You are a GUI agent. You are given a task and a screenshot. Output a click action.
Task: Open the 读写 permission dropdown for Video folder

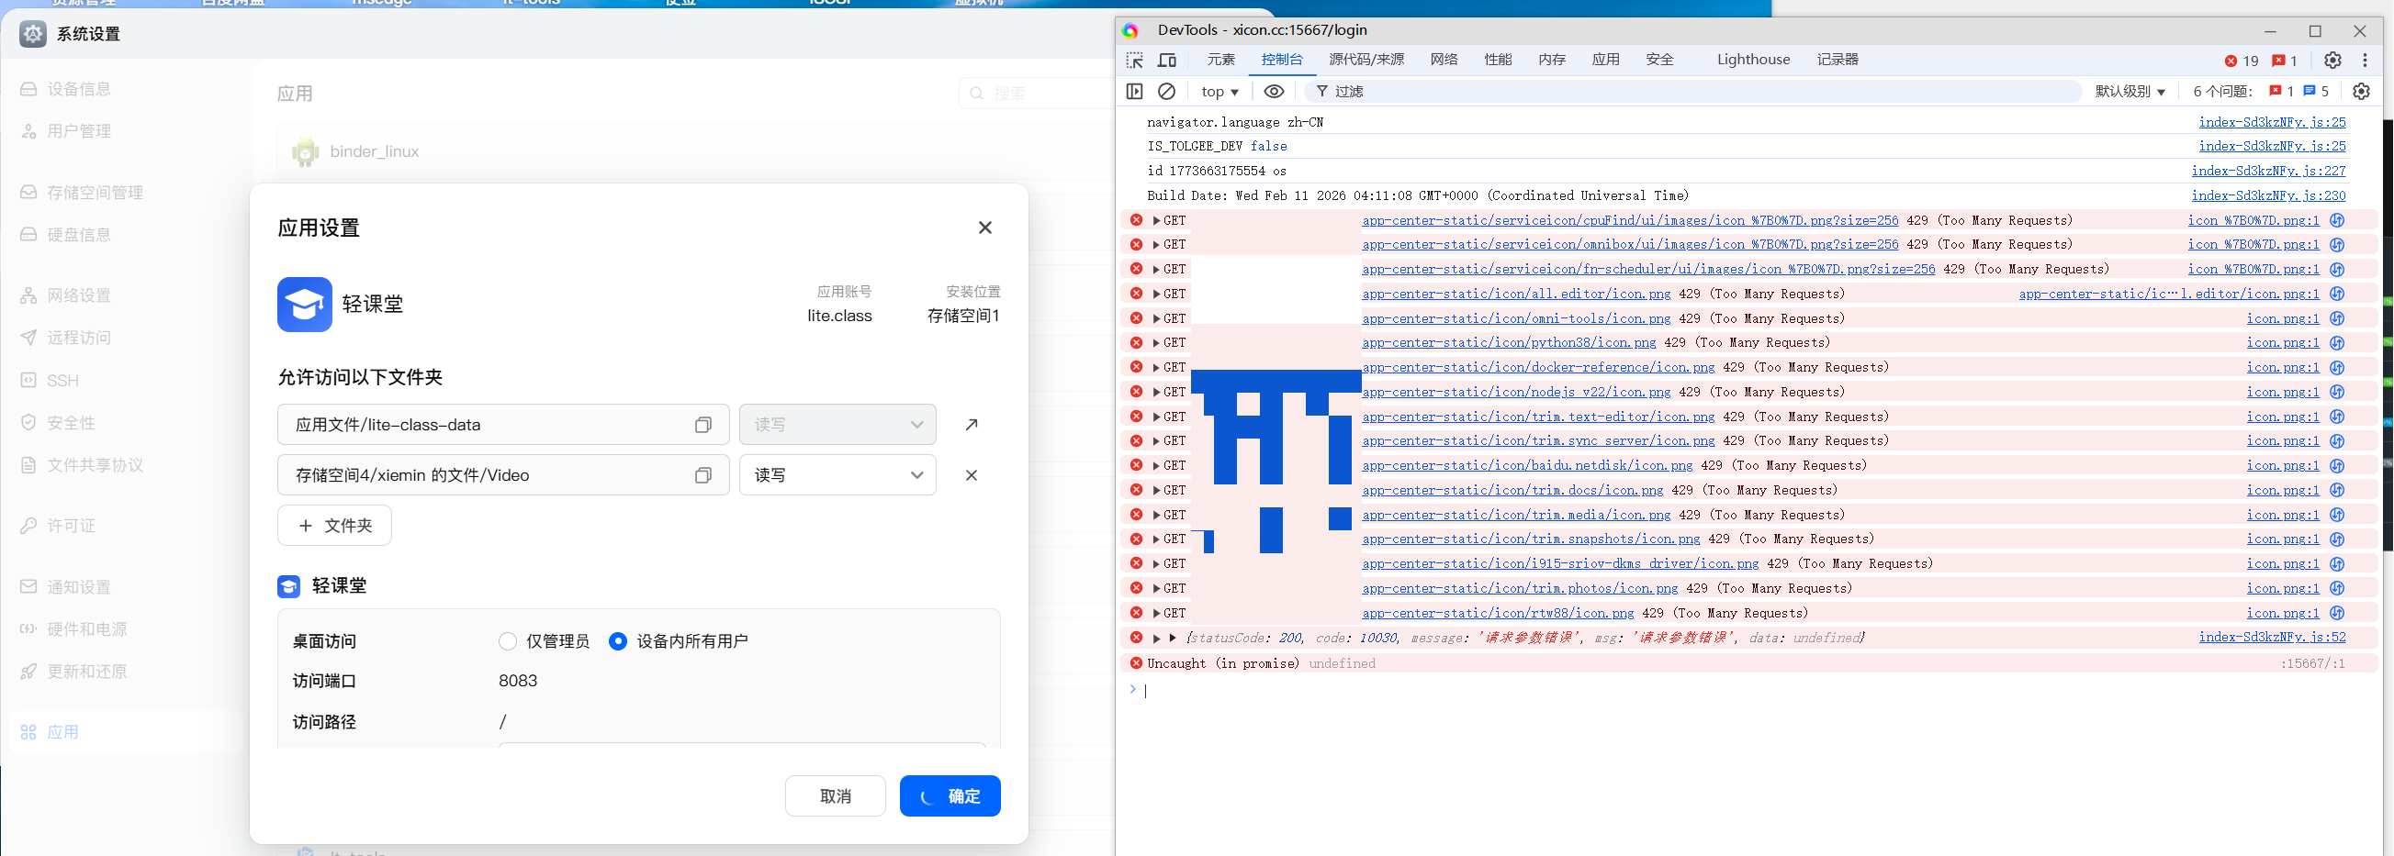pos(837,475)
